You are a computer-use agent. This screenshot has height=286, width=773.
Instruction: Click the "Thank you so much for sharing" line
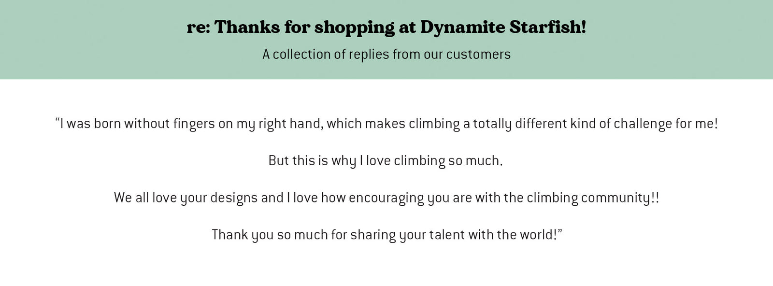(x=386, y=235)
